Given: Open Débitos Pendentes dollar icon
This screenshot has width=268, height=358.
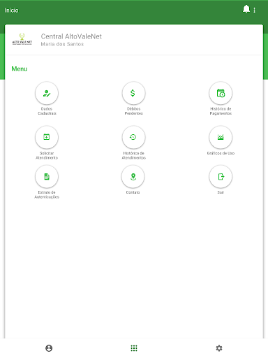Looking at the screenshot, I should click(133, 93).
